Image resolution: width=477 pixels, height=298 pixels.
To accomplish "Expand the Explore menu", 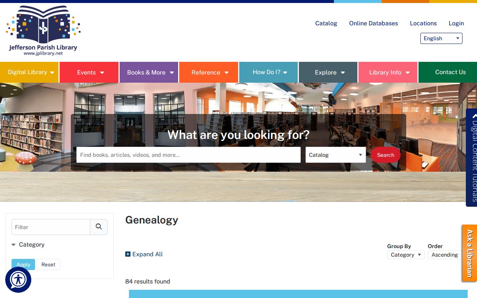I will coord(328,72).
